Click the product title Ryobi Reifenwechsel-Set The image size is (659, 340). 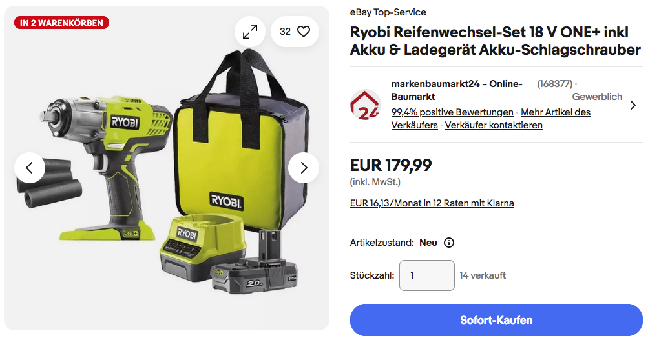[x=495, y=41]
